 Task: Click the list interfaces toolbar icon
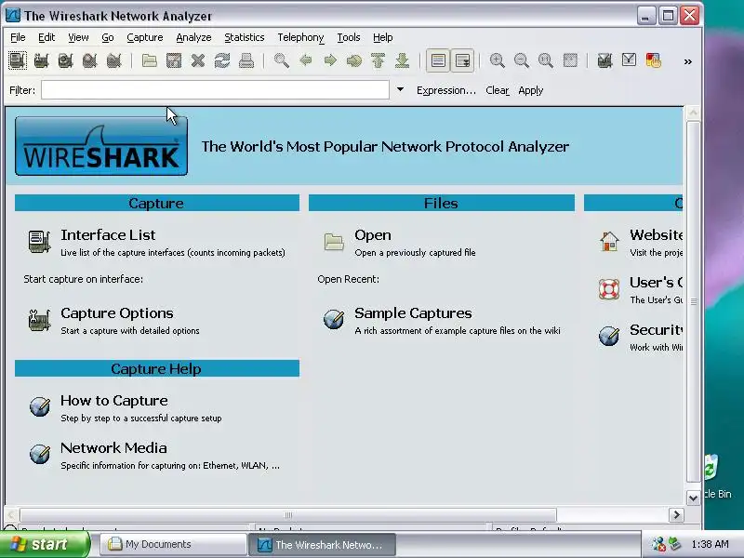point(18,60)
